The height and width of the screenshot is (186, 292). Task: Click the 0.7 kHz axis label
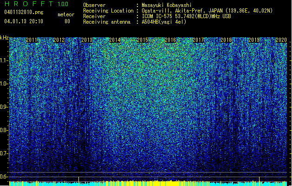4,153
